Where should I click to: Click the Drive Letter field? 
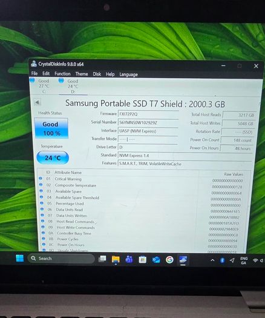(148, 147)
